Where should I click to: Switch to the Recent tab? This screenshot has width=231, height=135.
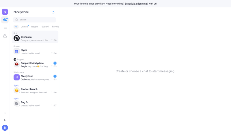35,27
